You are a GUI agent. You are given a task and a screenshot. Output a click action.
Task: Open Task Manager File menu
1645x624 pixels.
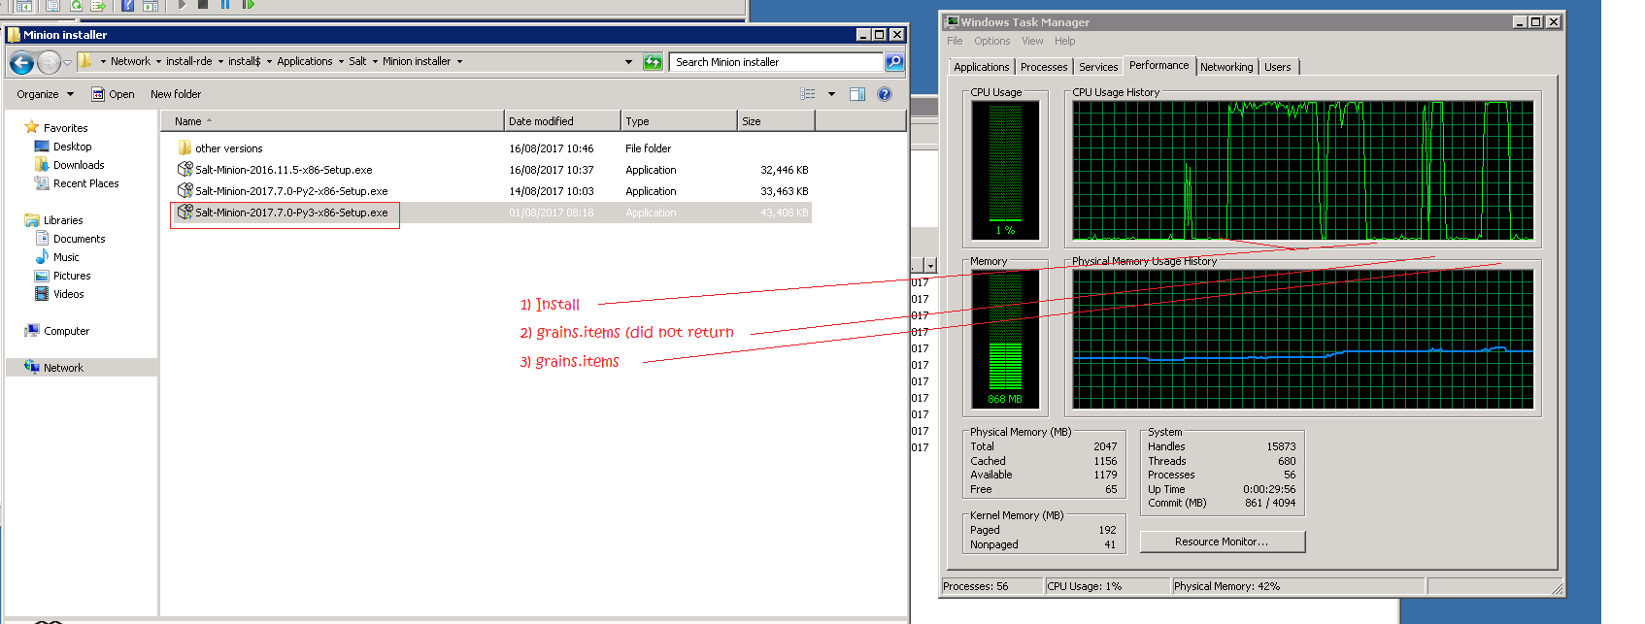(x=955, y=41)
